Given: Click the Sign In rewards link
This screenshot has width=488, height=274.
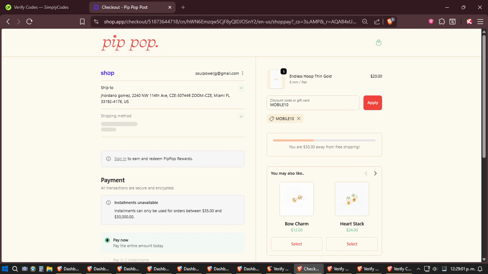Looking at the screenshot, I should pos(120,159).
